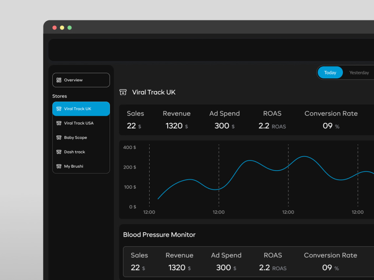The width and height of the screenshot is (374, 280).
Task: Click Blood Pressure Monitor Revenue value 1320
Action: click(177, 268)
